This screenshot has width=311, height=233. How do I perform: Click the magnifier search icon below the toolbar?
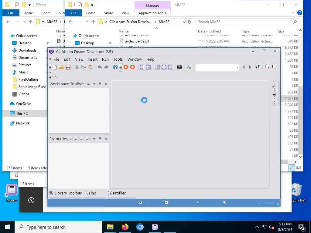pyautogui.click(x=55, y=76)
